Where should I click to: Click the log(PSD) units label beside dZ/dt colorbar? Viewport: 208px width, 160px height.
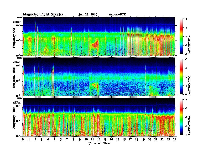pyautogui.click(x=189, y=125)
